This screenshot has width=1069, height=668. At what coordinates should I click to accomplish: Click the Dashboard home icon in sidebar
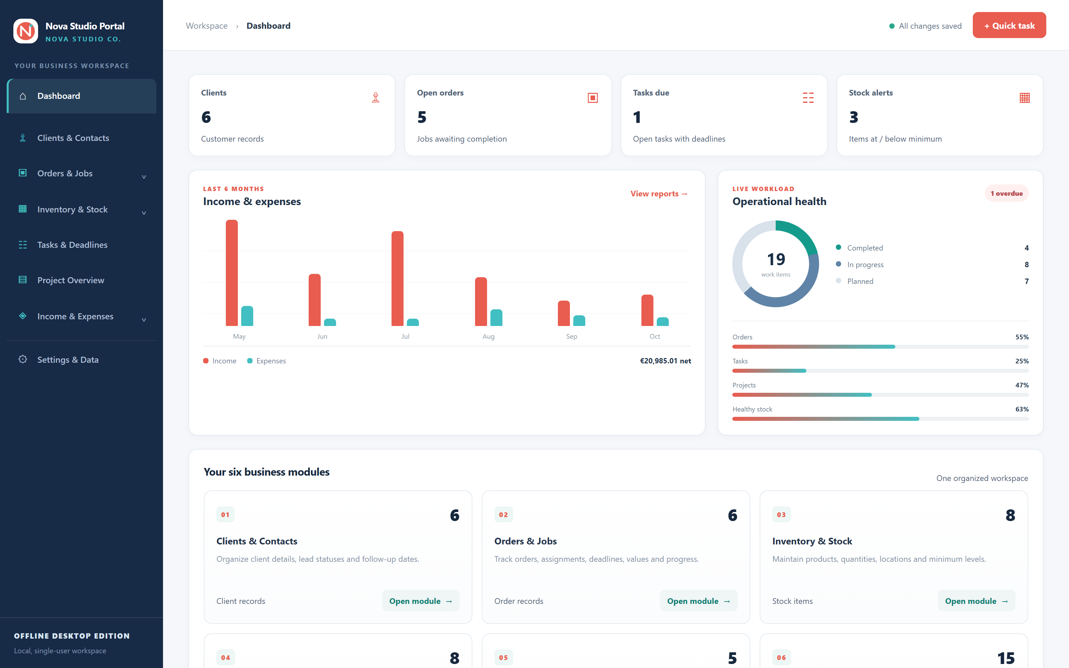tap(22, 96)
